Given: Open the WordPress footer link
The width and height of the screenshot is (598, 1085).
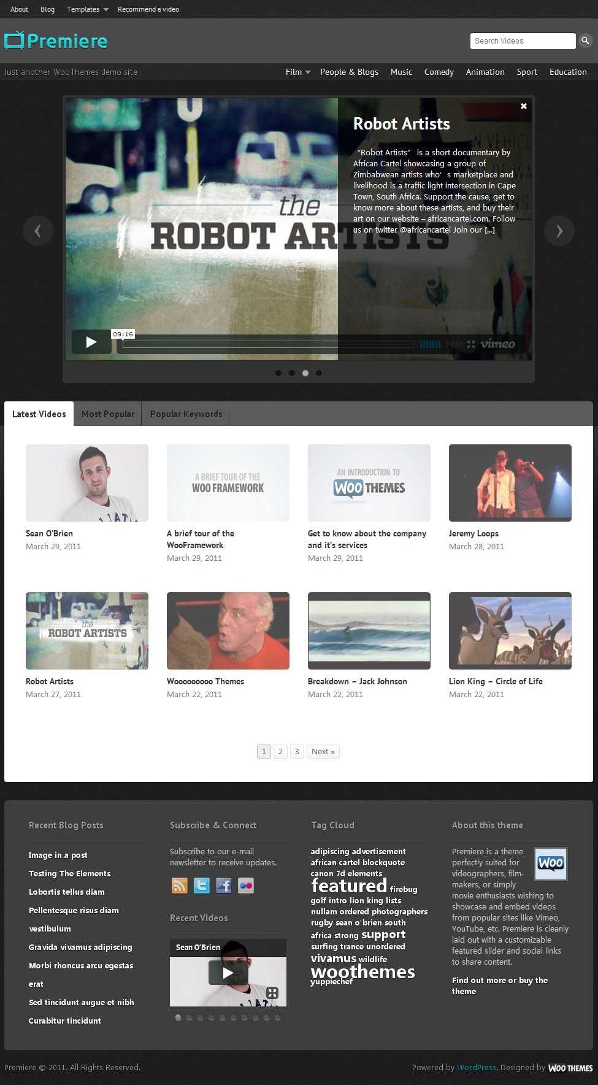Looking at the screenshot, I should [x=477, y=1067].
